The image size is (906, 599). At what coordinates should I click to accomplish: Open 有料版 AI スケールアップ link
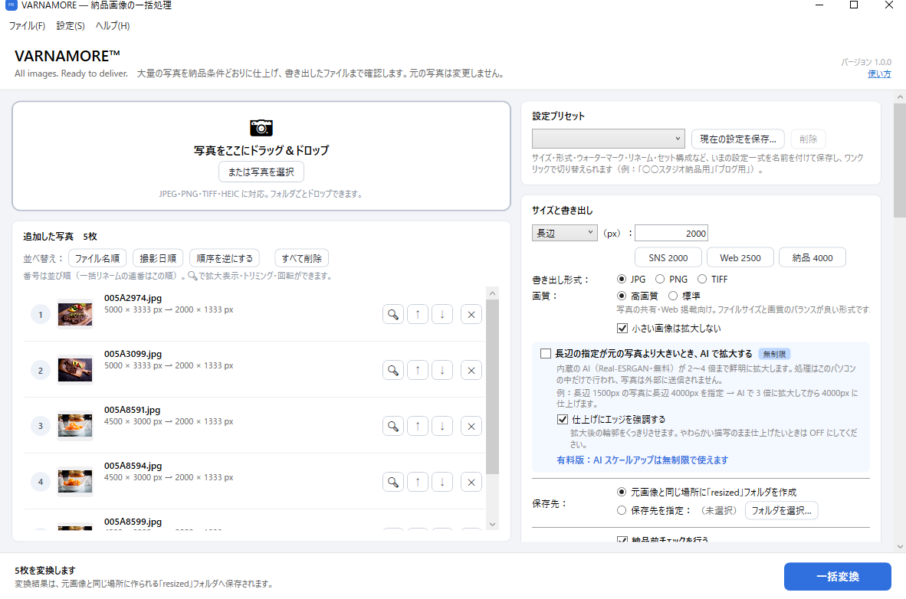pos(642,460)
